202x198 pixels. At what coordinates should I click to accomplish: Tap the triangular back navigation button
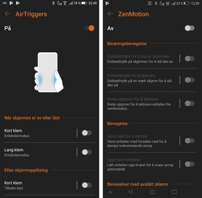[x=130, y=192]
